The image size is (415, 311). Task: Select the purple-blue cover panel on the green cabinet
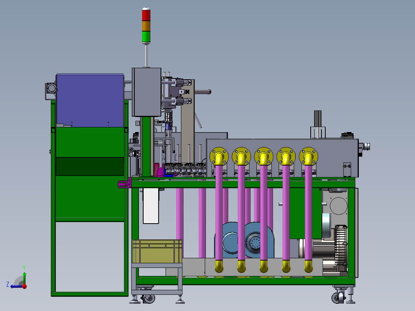(90, 100)
